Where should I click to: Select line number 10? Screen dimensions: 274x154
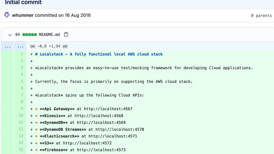21,115
